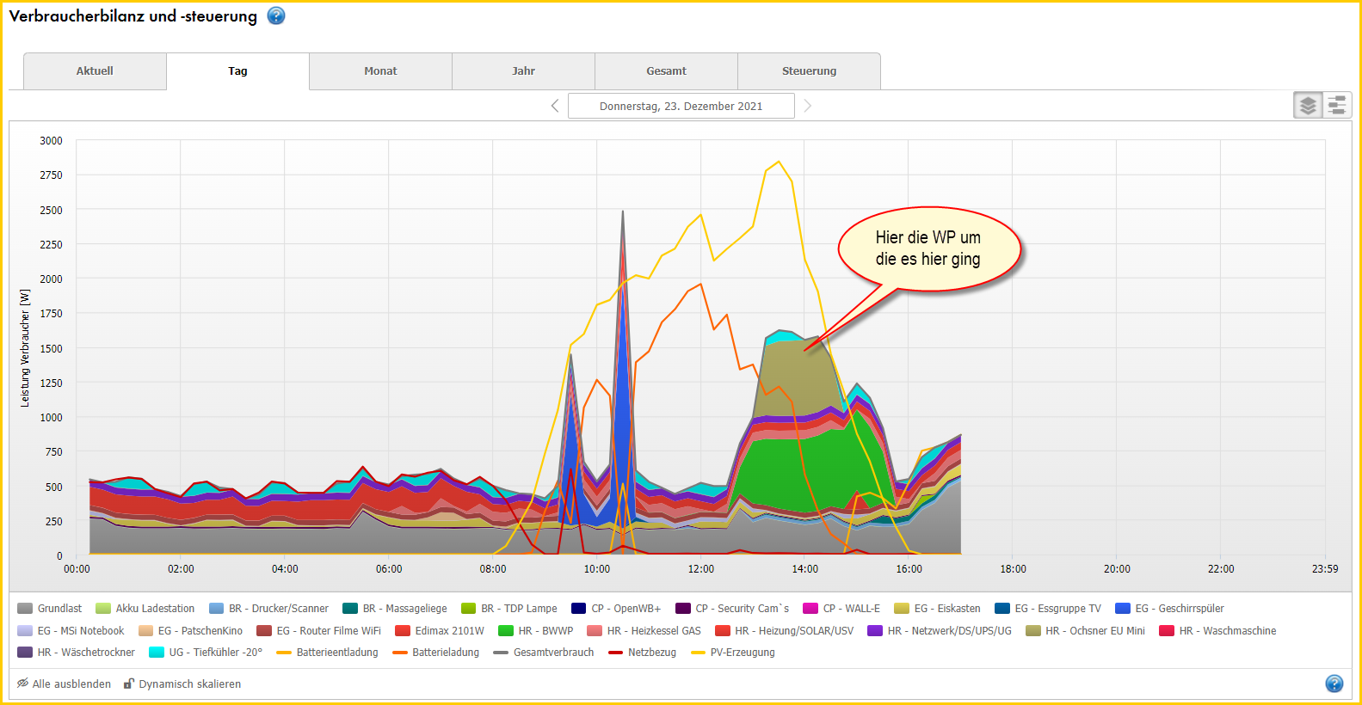1362x705 pixels.
Task: Toggle BR - Massageliege legend entry
Action: [x=395, y=609]
